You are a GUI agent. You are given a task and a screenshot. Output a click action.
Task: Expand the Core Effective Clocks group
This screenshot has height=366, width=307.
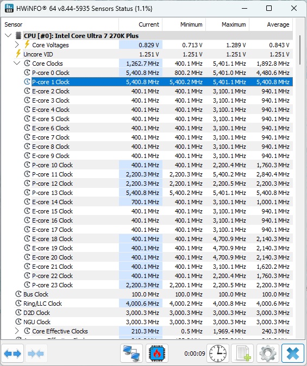point(17,331)
